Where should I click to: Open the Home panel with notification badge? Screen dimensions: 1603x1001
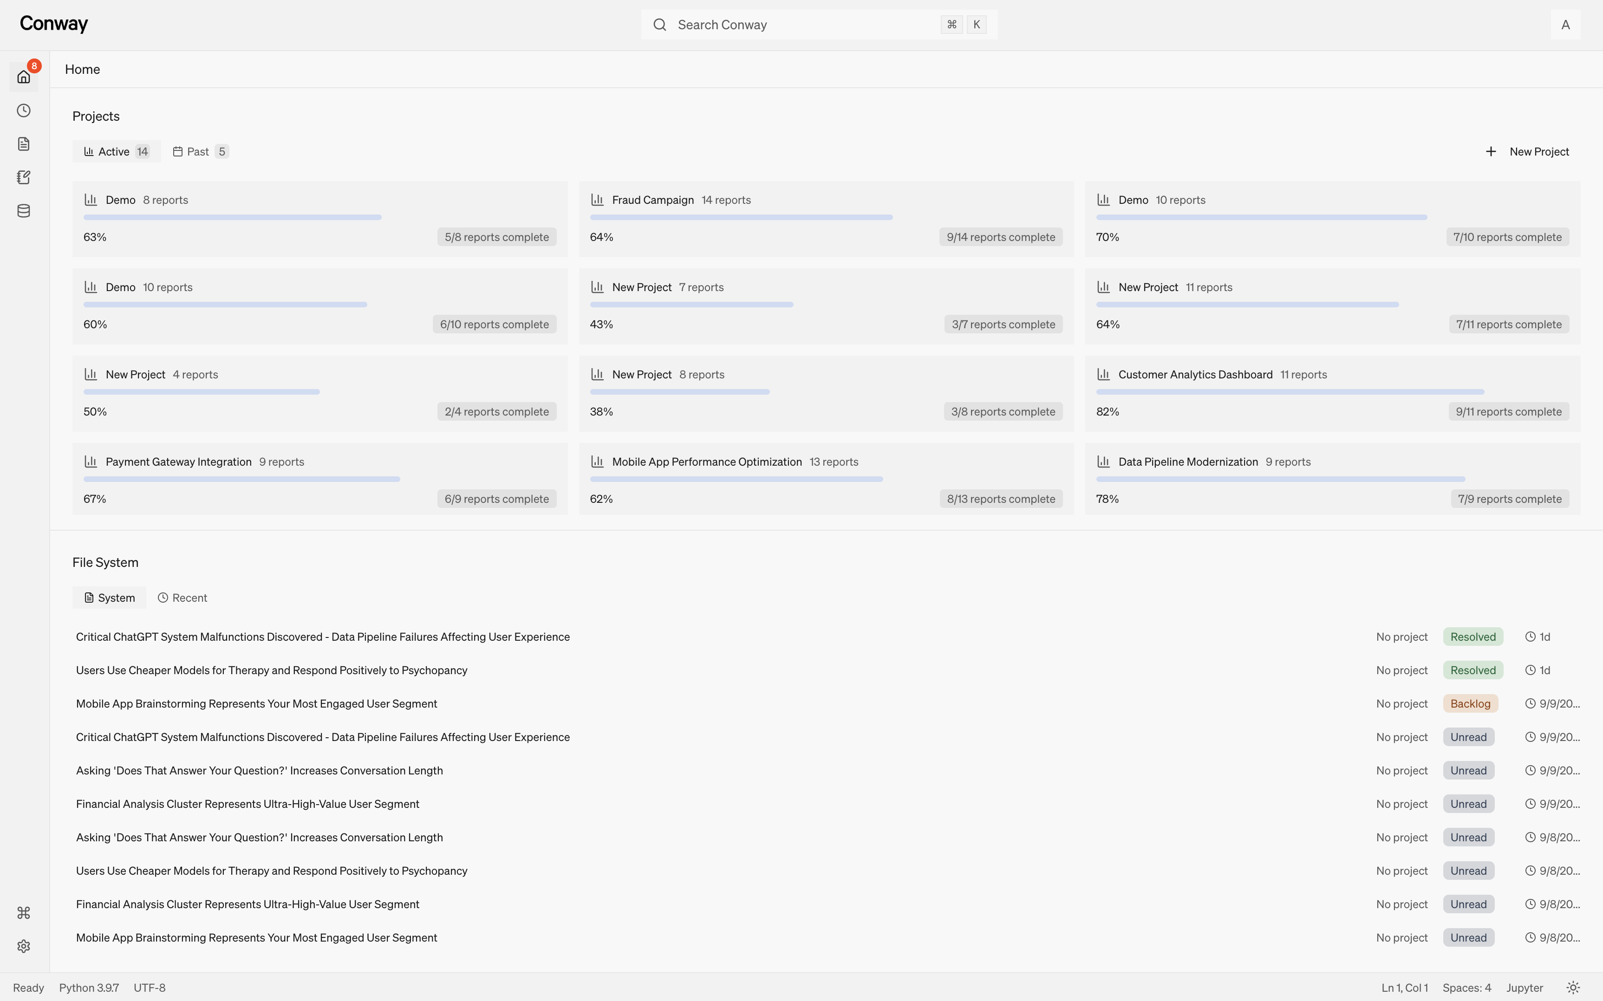point(24,76)
